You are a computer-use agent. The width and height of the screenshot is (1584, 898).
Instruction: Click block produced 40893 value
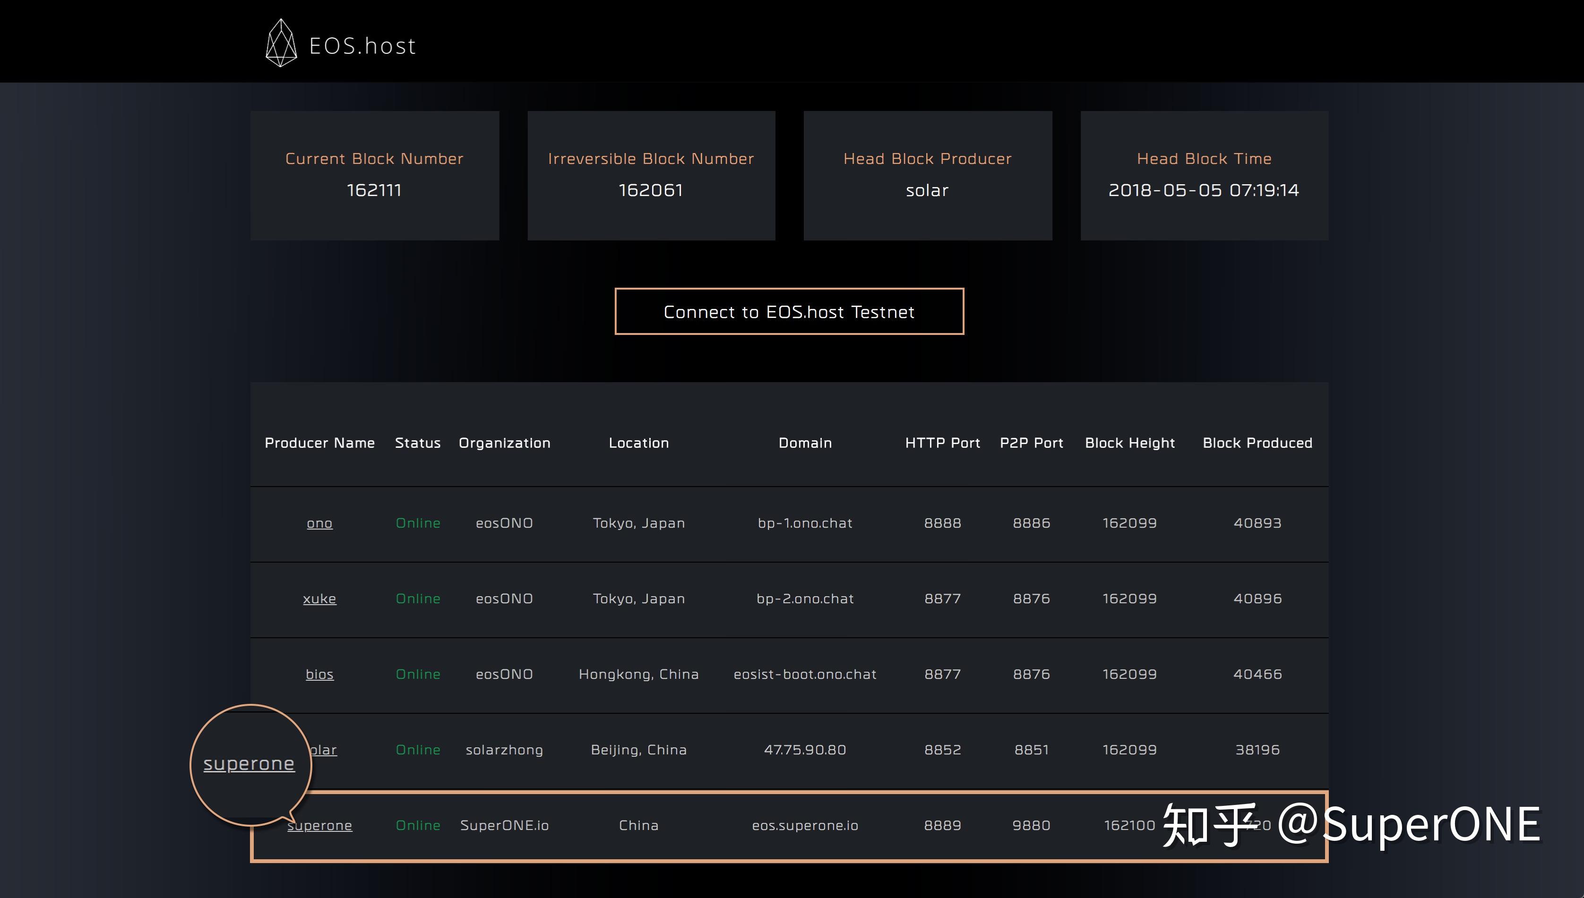(x=1257, y=523)
